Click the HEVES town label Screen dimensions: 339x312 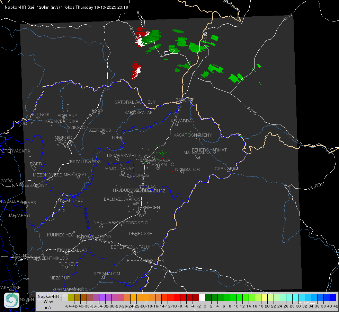pos(29,203)
